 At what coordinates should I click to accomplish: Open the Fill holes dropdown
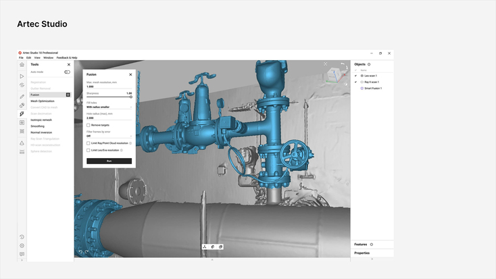point(109,107)
